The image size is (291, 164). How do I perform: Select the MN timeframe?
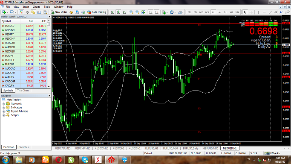(237, 12)
